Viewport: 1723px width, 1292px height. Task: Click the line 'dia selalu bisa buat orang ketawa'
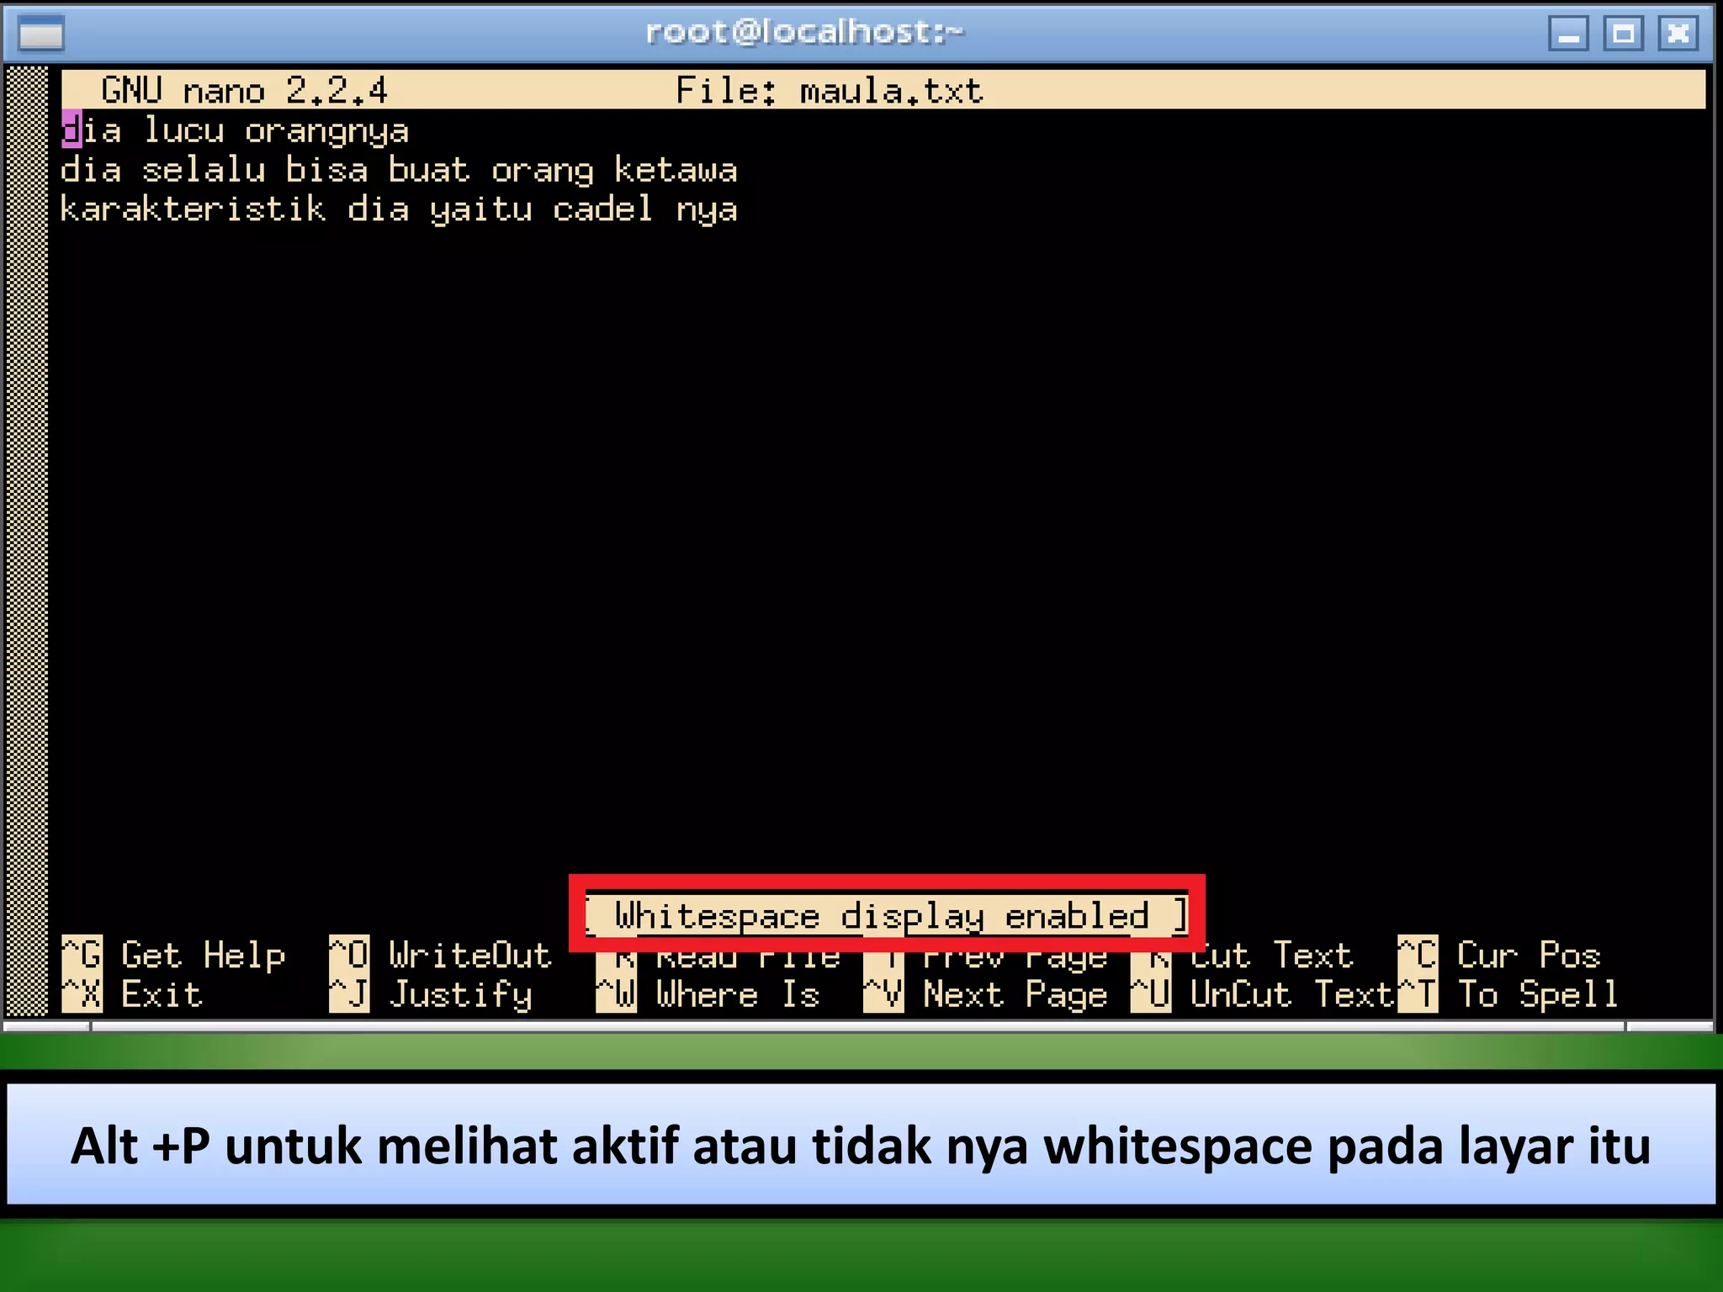point(399,171)
